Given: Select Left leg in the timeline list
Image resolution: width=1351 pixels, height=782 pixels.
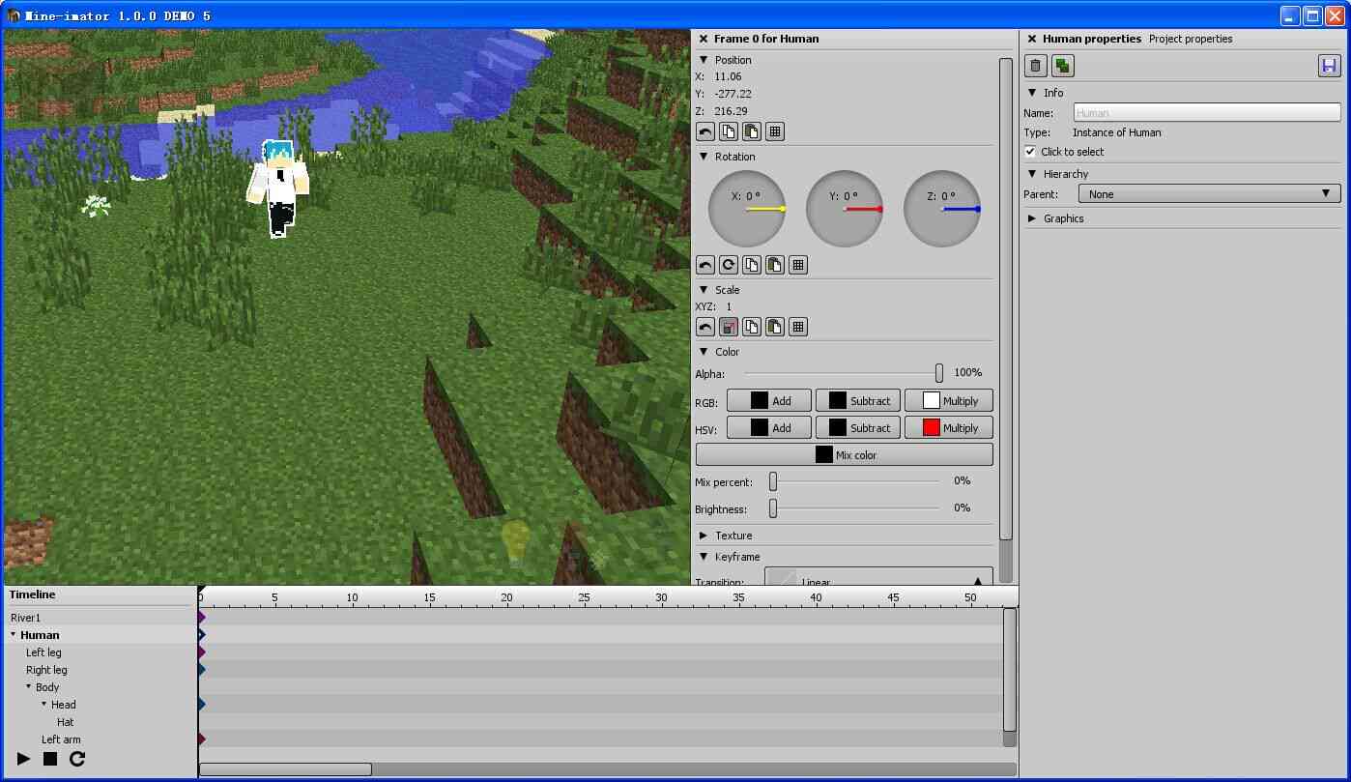Looking at the screenshot, I should click(43, 652).
